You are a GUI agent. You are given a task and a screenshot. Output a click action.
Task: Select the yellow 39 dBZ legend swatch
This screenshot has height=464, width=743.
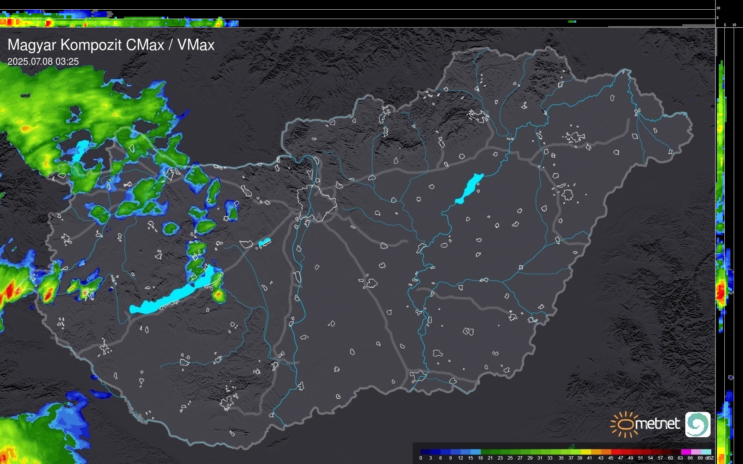point(586,452)
